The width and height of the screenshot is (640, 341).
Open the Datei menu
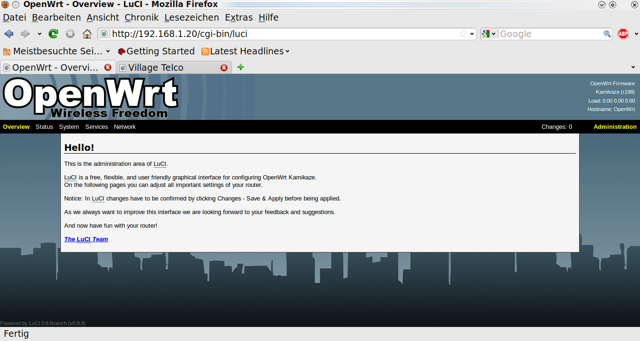click(15, 17)
